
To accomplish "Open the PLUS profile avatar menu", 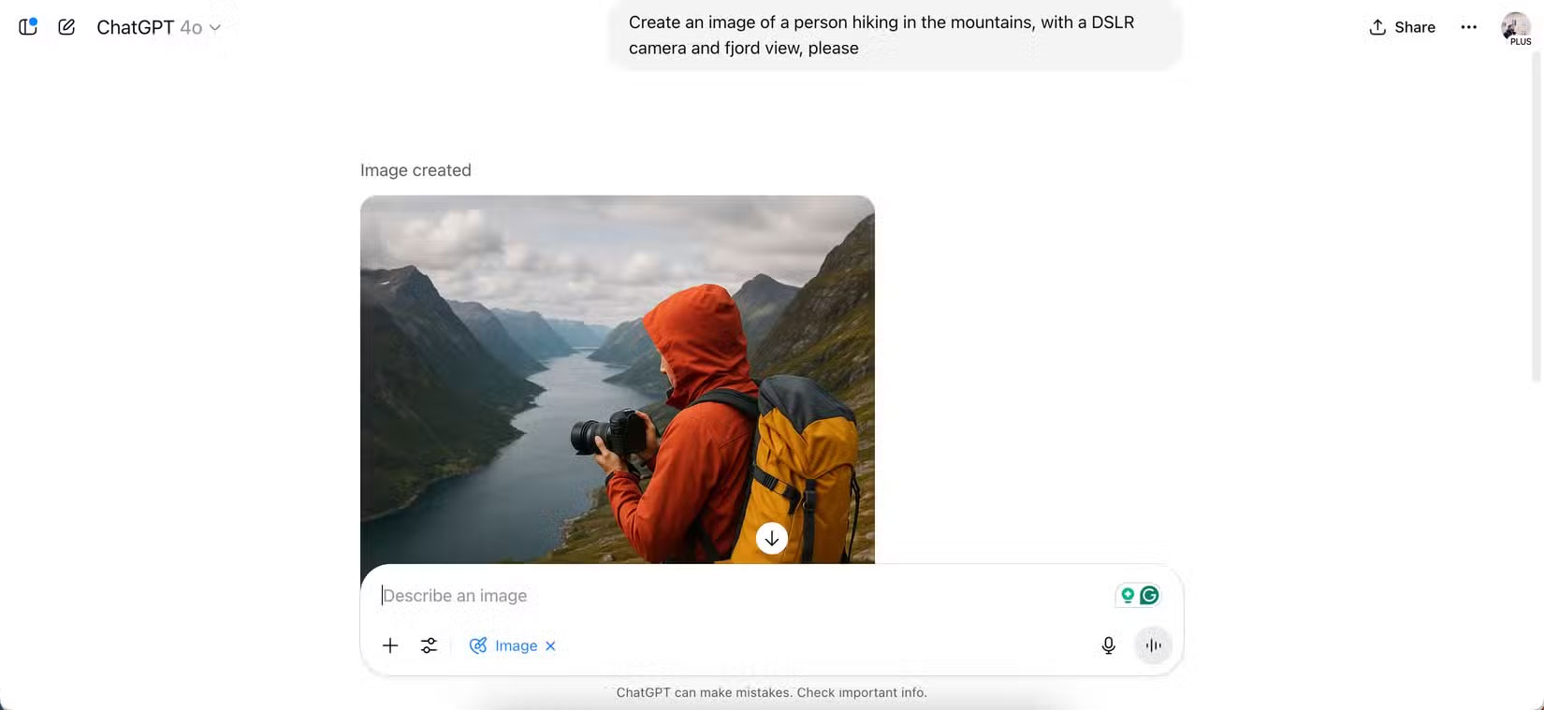I will tap(1515, 27).
